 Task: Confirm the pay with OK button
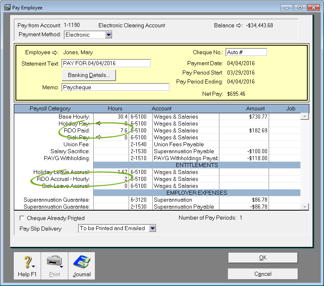pyautogui.click(x=263, y=258)
